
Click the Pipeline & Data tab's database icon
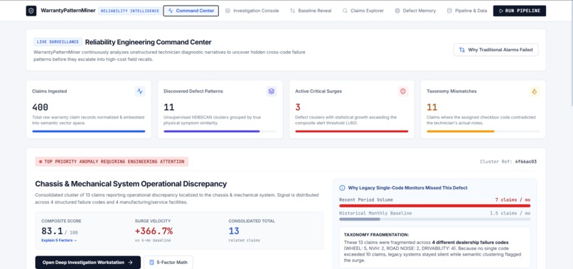[449, 11]
